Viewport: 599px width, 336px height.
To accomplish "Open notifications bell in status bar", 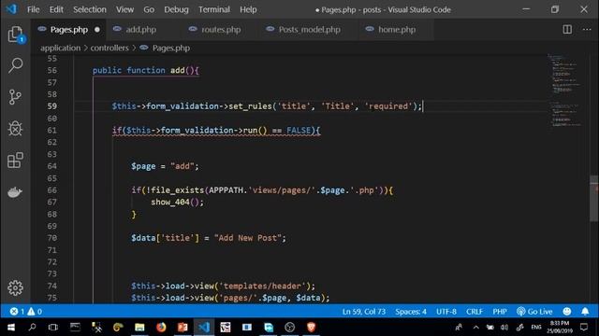I will pos(585,312).
